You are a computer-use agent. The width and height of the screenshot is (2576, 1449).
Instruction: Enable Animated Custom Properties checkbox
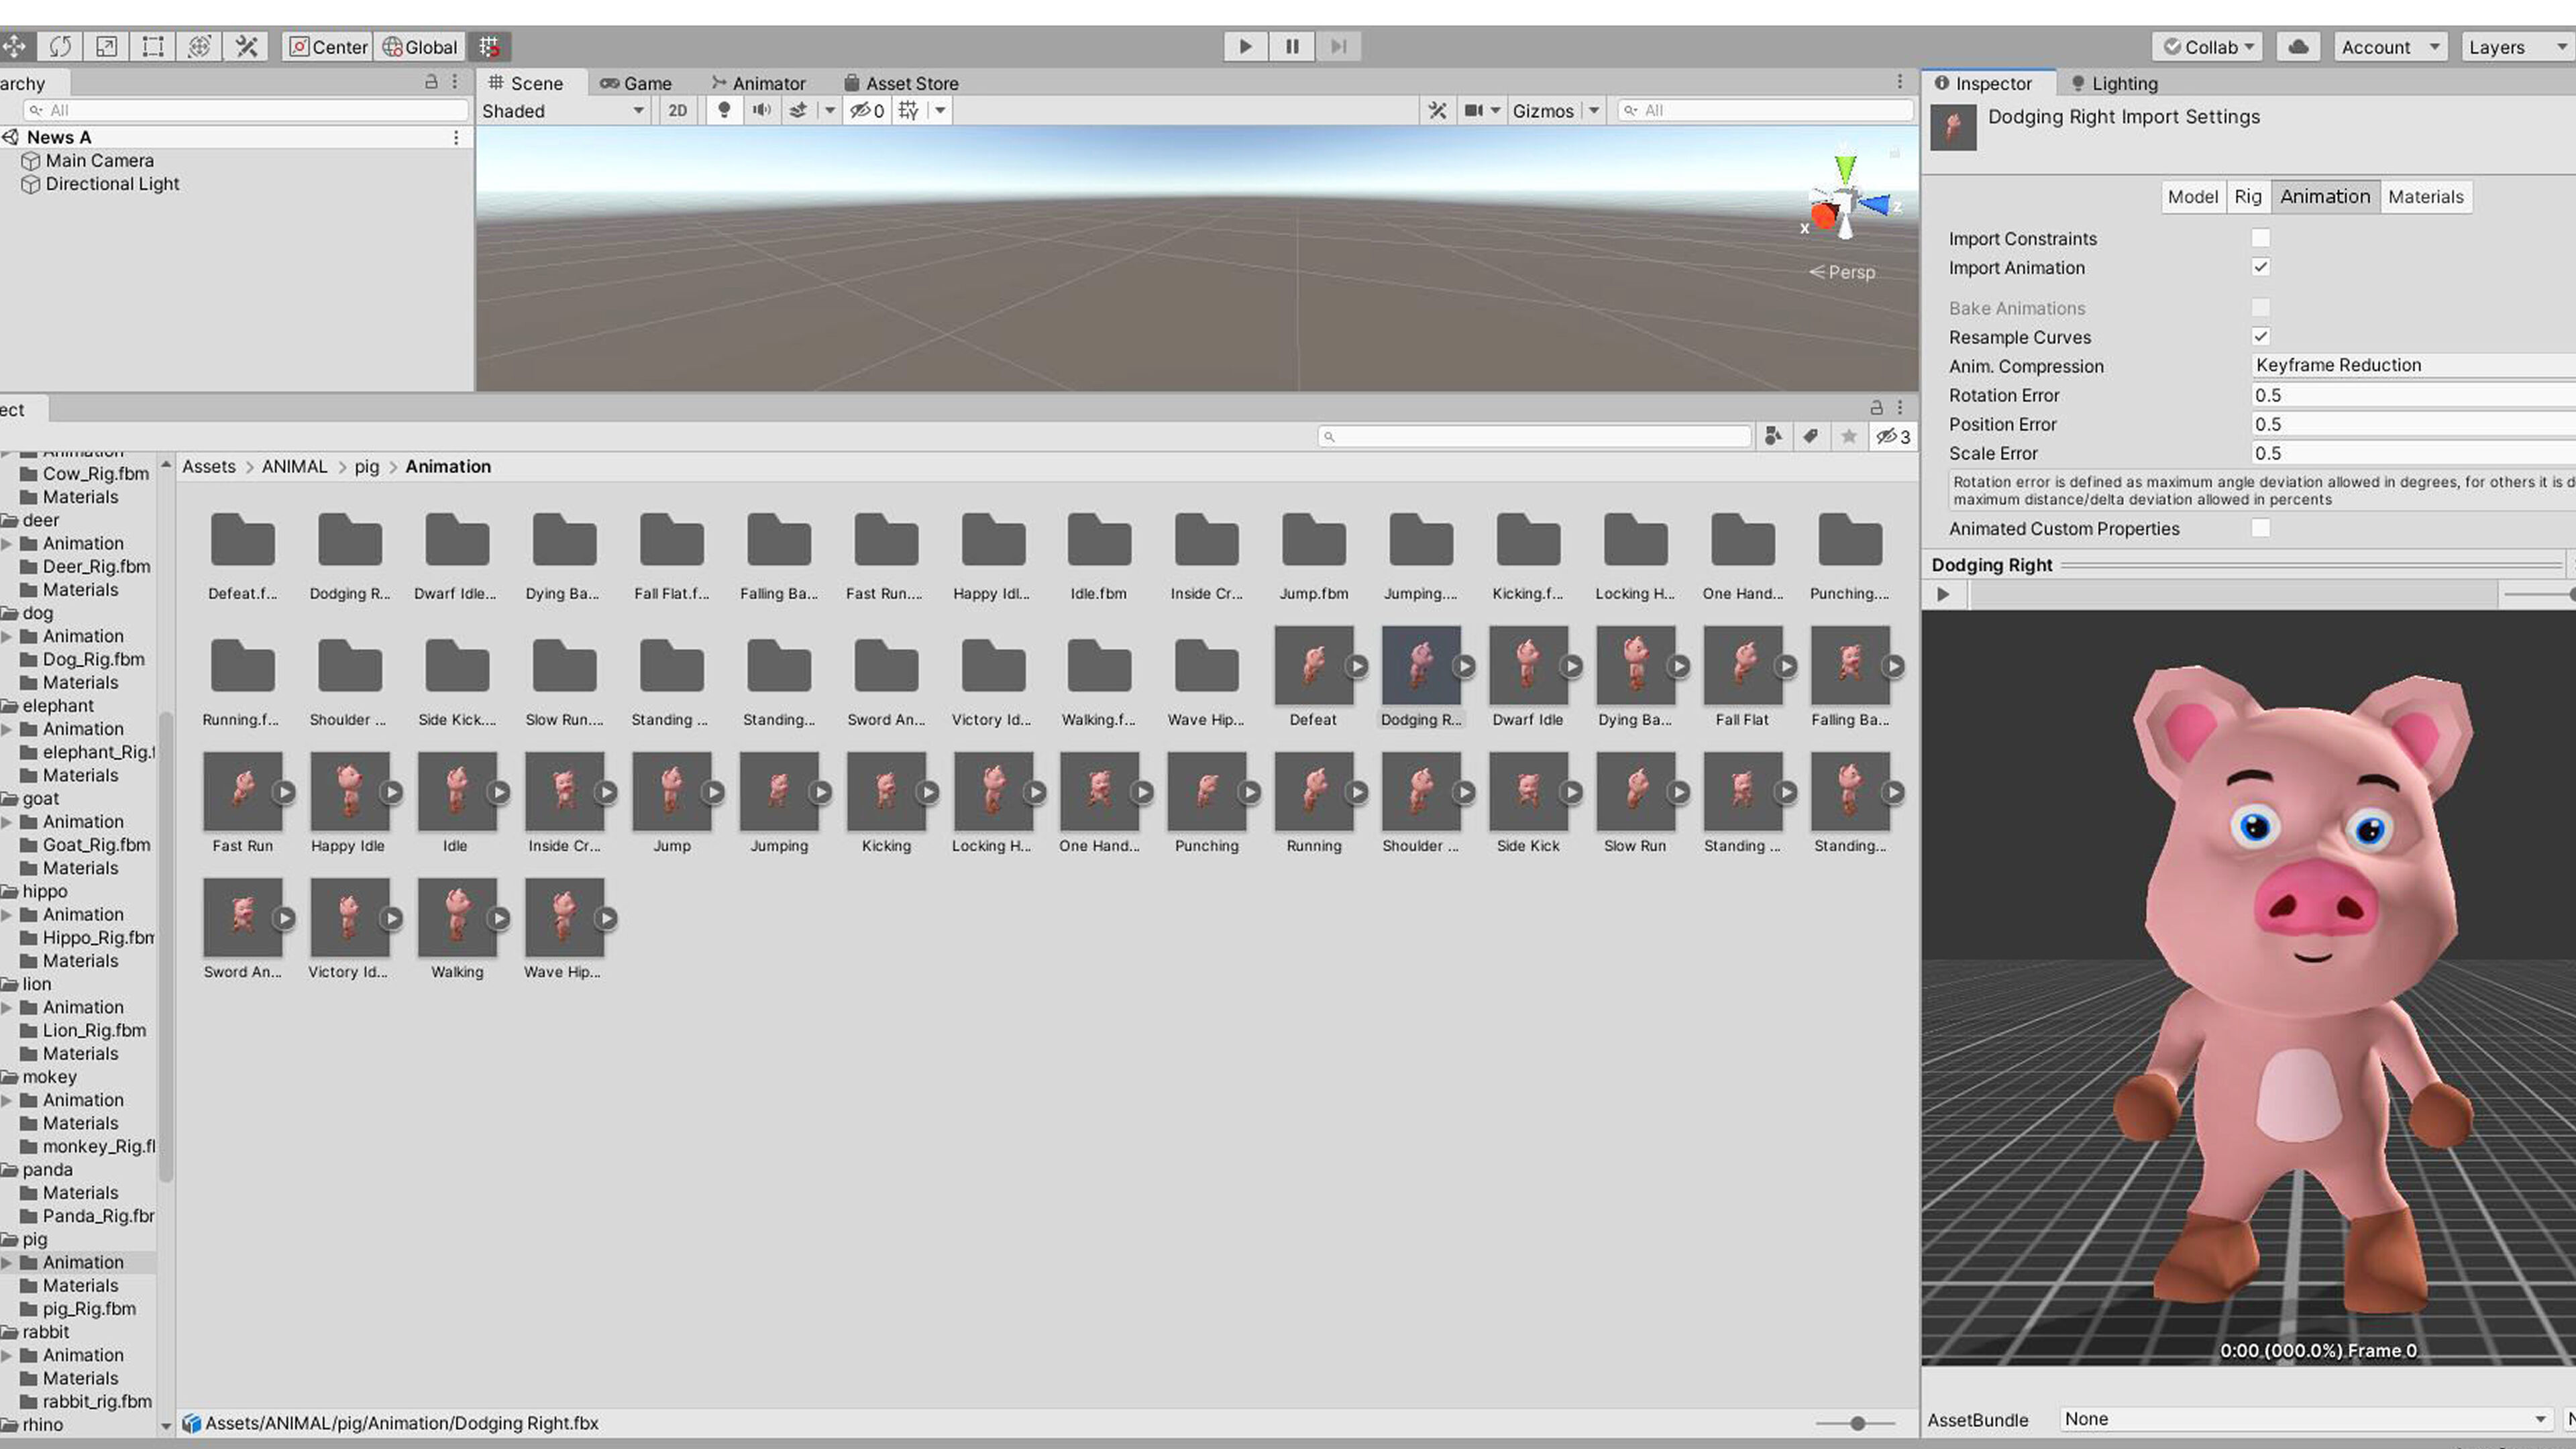click(x=2260, y=528)
